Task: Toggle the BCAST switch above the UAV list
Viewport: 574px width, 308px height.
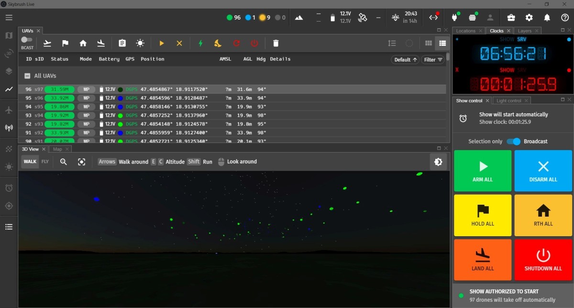Action: click(26, 40)
